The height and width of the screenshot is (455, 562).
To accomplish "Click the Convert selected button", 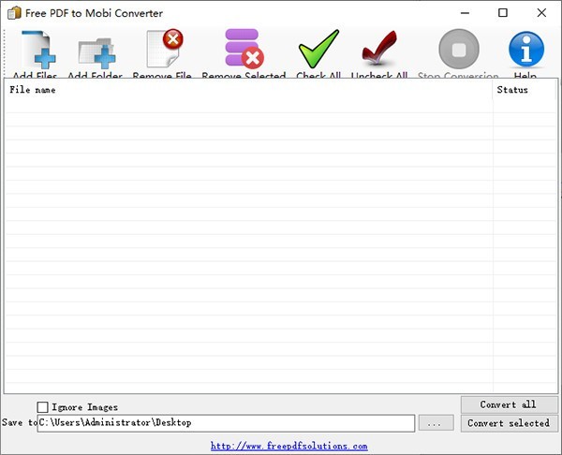I will 509,423.
